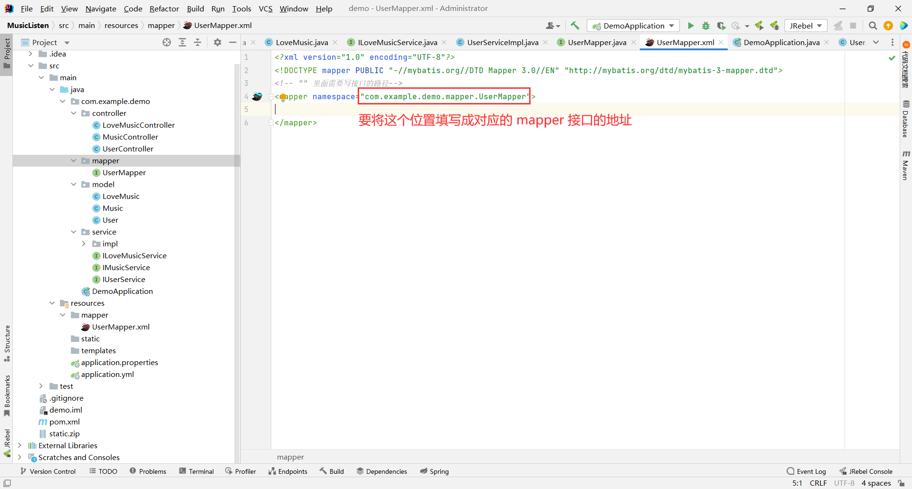This screenshot has width=912, height=489.
Task: Switch to the UserServiceImpl.java tab
Action: pyautogui.click(x=503, y=42)
